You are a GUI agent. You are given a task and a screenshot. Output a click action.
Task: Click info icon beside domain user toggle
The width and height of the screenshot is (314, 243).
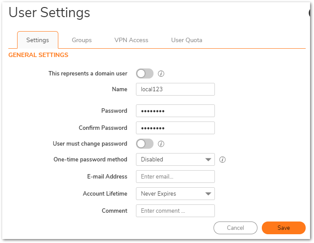161,74
